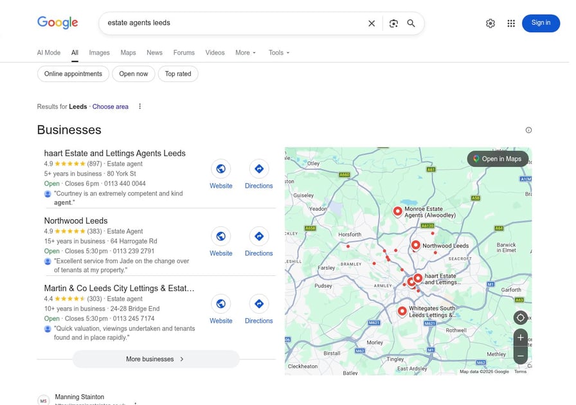Click the Sign in button
This screenshot has width=576, height=405.
541,23
